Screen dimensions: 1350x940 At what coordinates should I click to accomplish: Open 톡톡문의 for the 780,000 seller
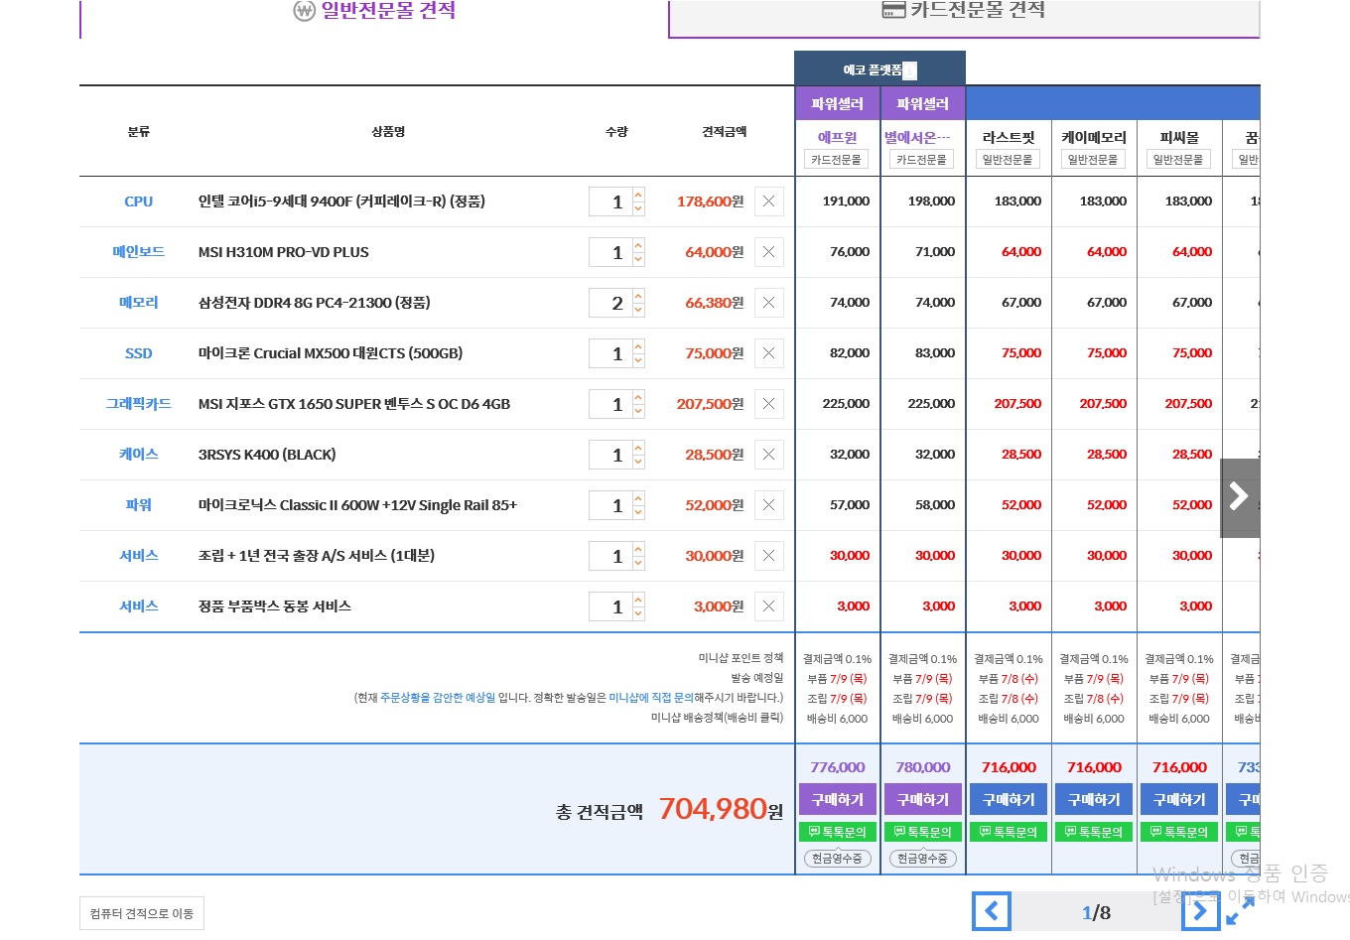922,832
